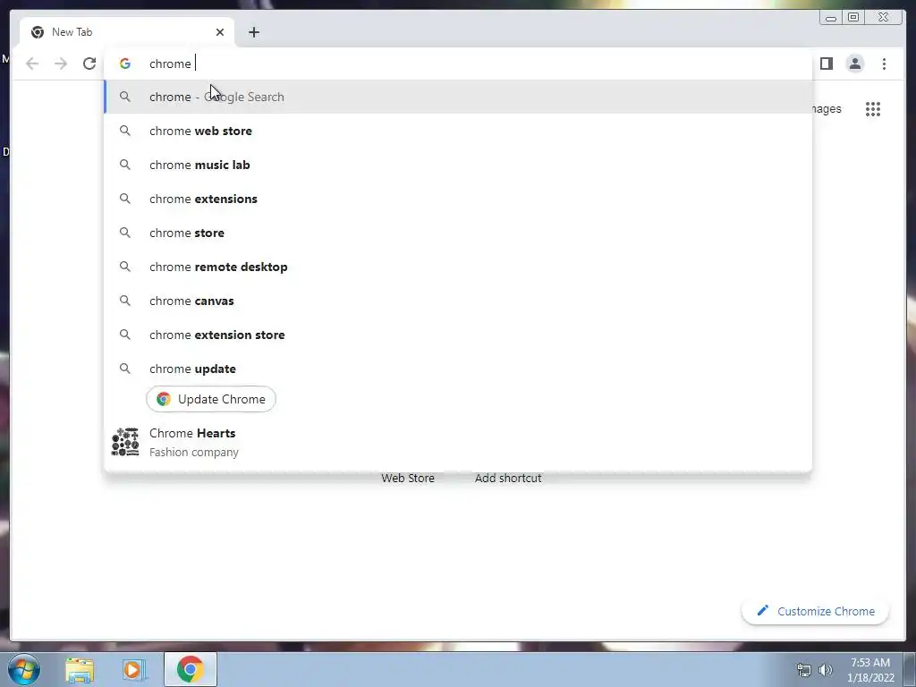Select the chrome canvas suggestion
Image resolution: width=916 pixels, height=687 pixels.
point(458,301)
